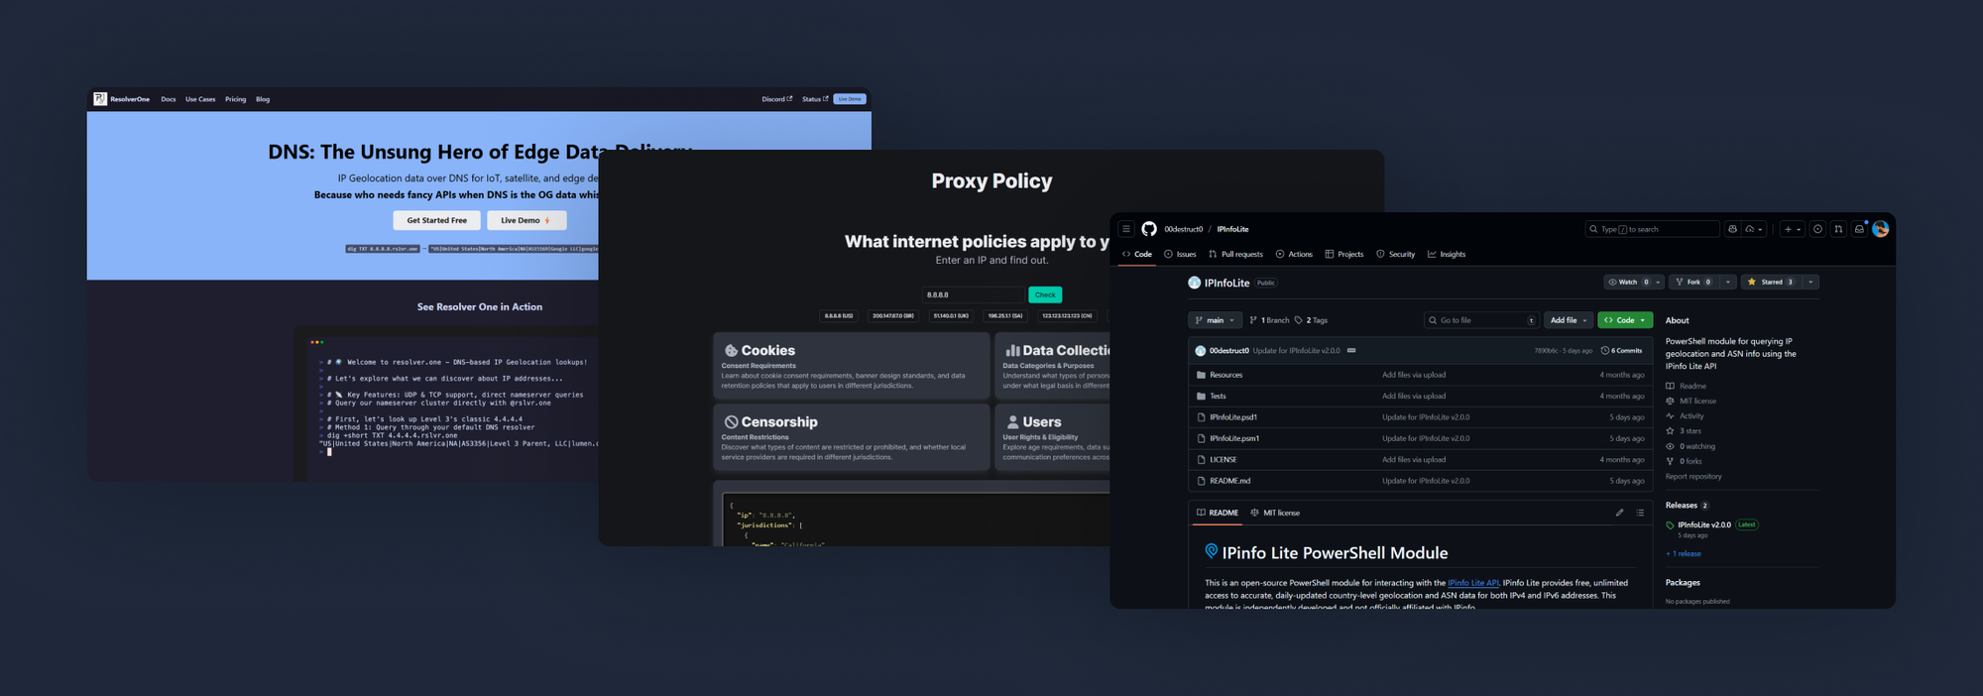Click the 0 forks icon in About
Screen dimensions: 1983x696
tap(1670, 461)
